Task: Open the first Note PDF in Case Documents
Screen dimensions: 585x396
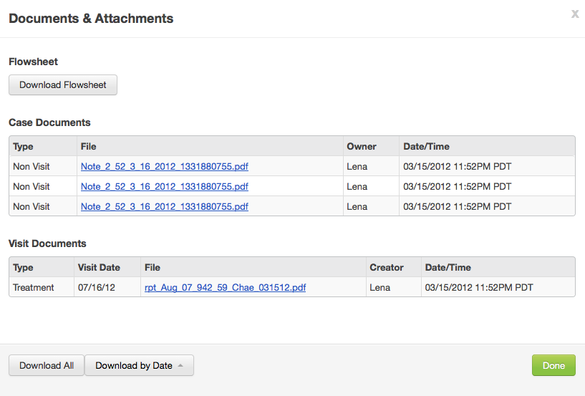Action: coord(165,167)
